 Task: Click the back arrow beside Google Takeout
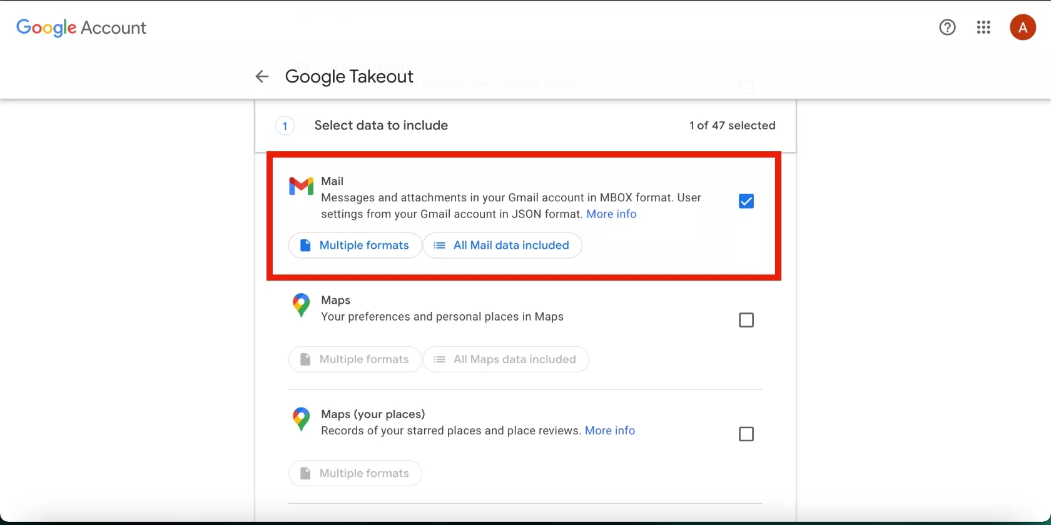(261, 76)
